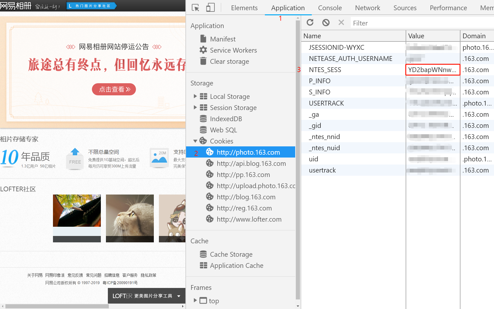Select the USERTRACK cookie row
Viewport: 494px width, 309px height.
pos(397,103)
